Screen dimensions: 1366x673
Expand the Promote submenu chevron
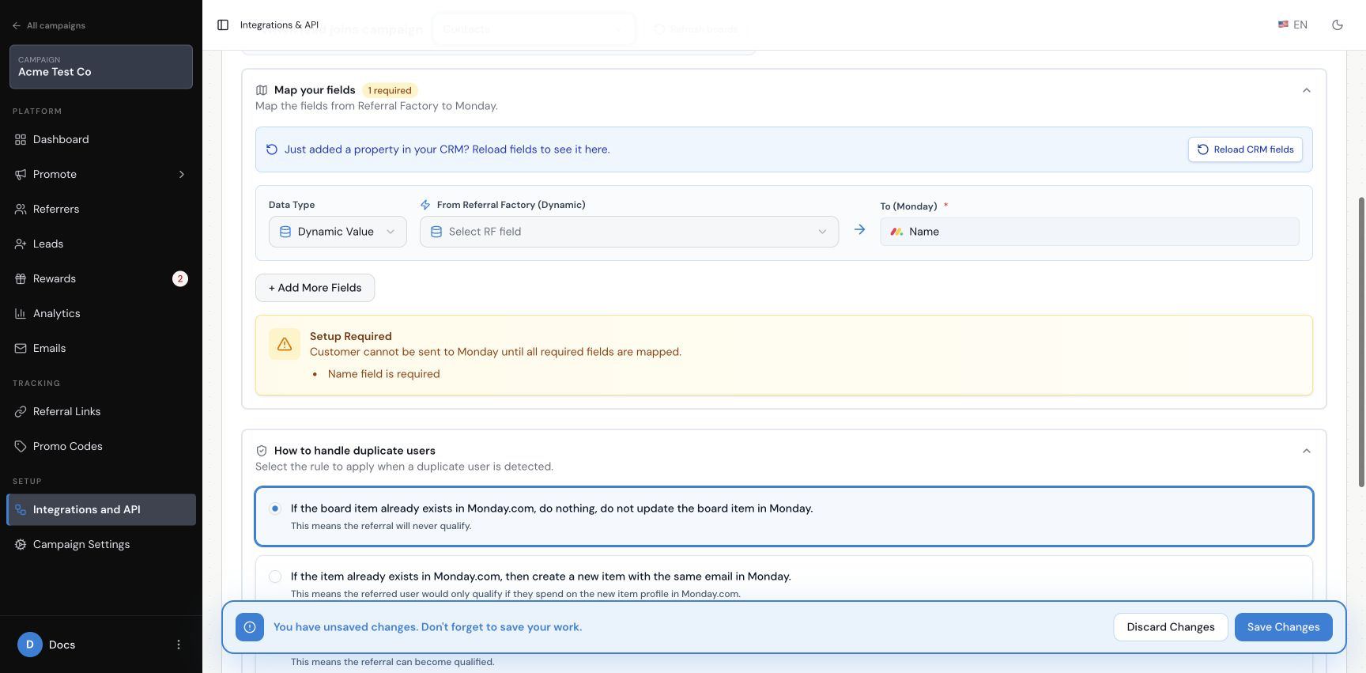point(182,174)
